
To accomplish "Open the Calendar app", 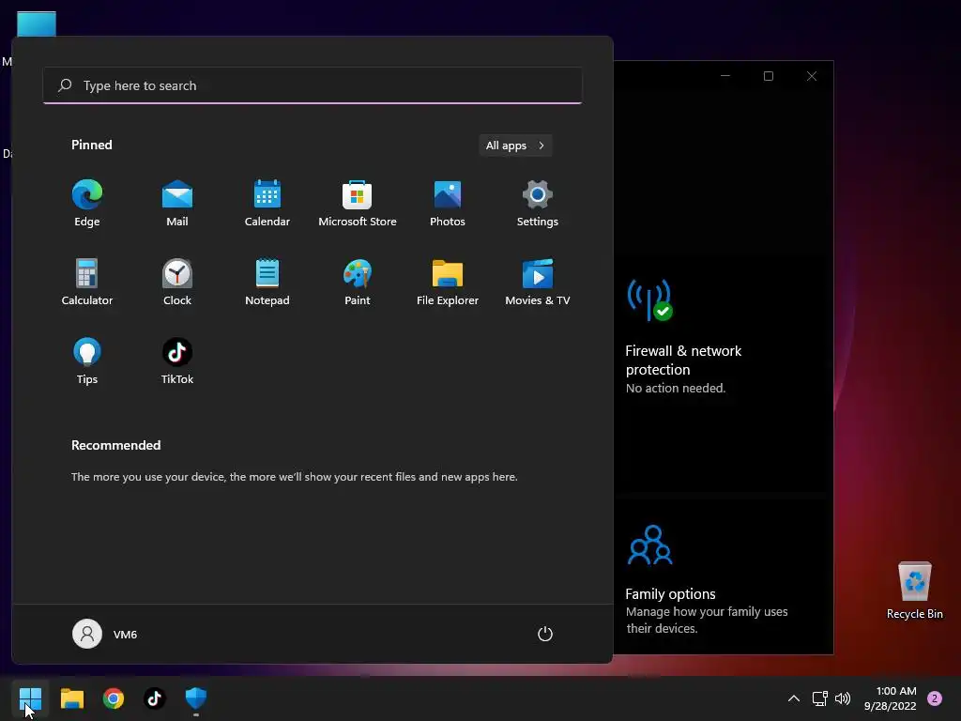I will [267, 204].
